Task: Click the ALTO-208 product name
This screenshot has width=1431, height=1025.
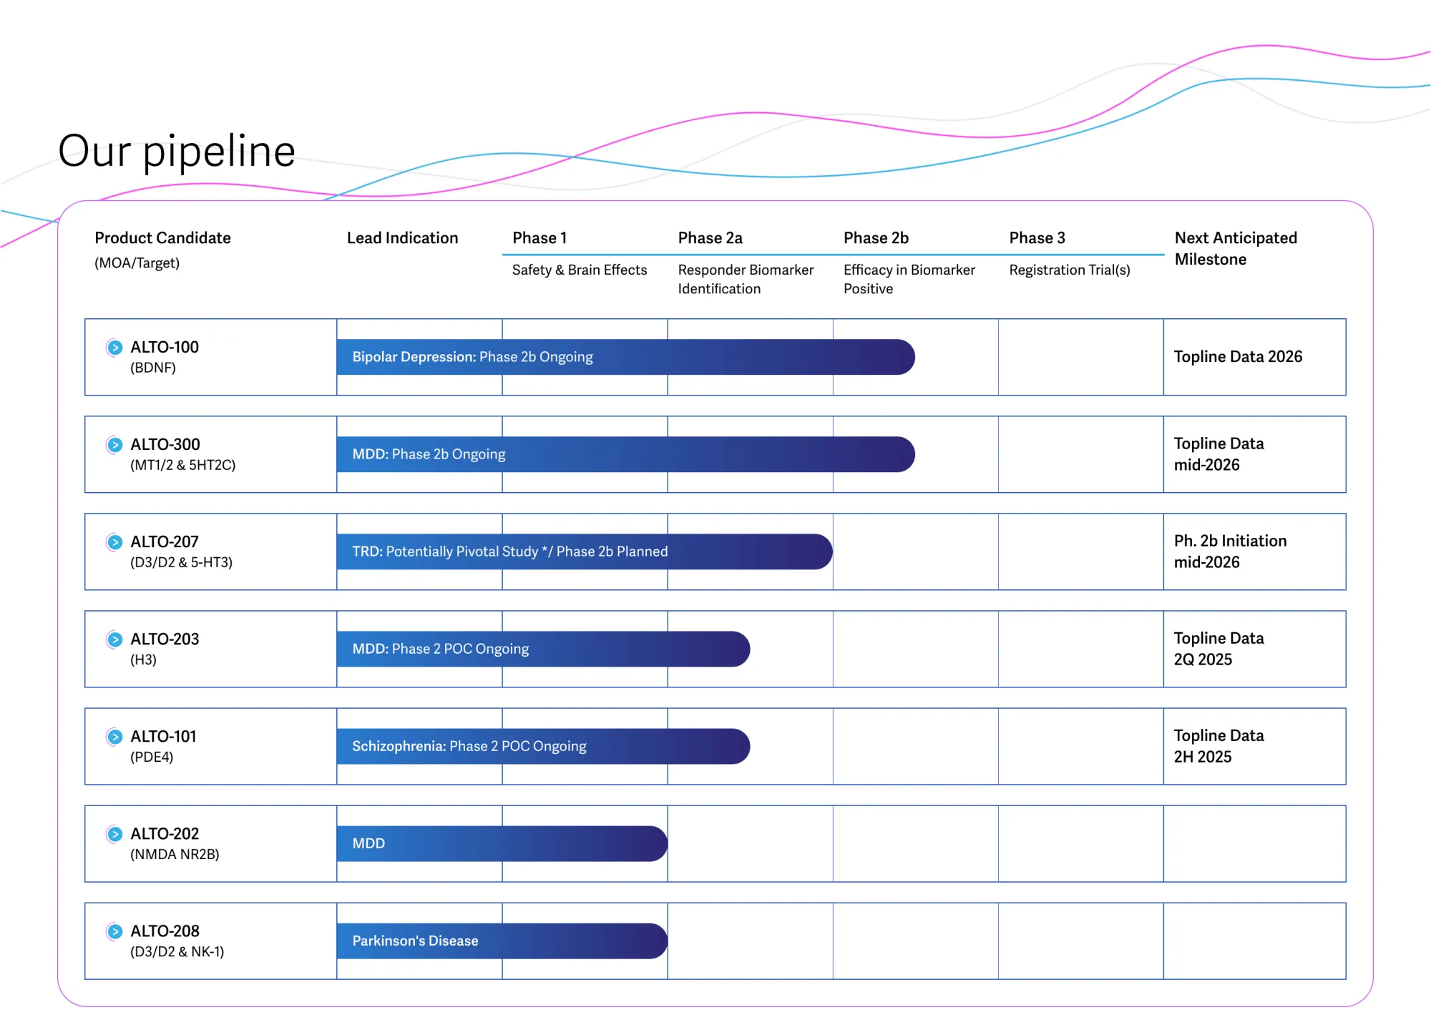Action: pyautogui.click(x=165, y=931)
